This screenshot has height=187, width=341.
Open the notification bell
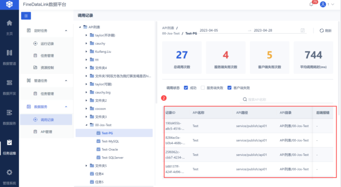(311, 4)
